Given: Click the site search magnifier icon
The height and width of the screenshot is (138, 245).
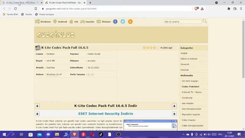Looking at the screenshot, I should tap(204, 21).
